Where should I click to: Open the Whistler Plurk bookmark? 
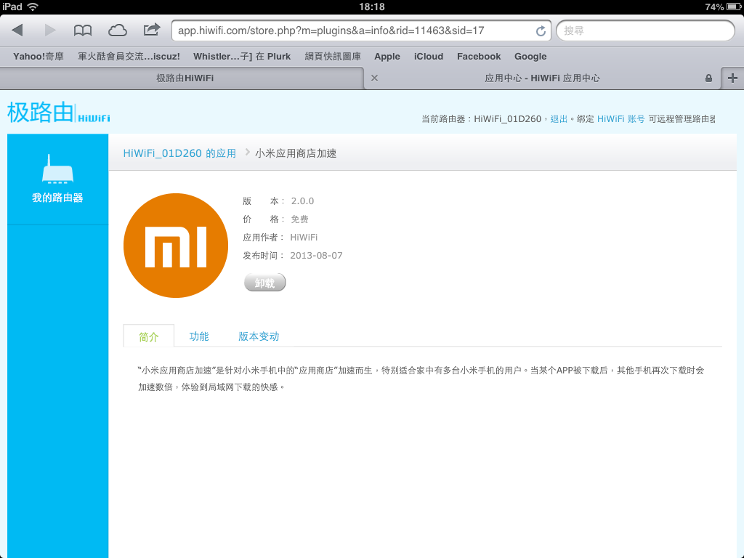[x=242, y=57]
